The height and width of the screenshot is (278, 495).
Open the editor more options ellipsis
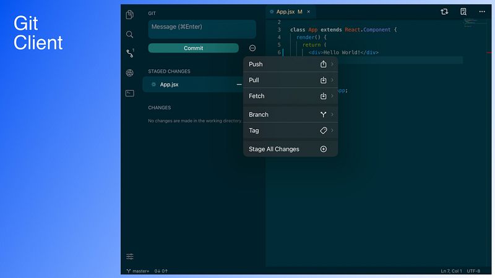(482, 12)
